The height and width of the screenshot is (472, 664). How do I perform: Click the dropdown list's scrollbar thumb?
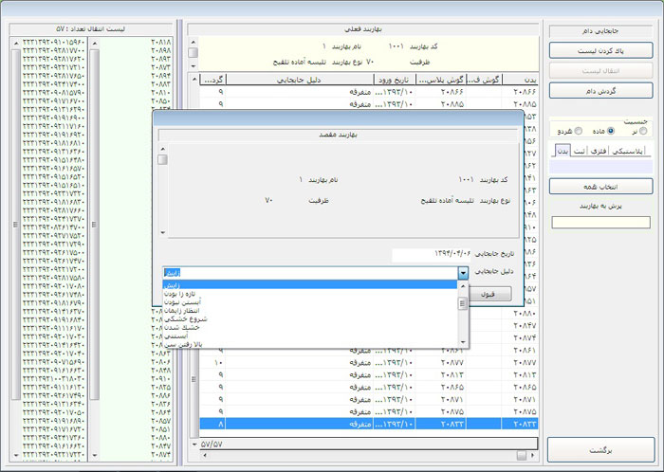pyautogui.click(x=463, y=303)
